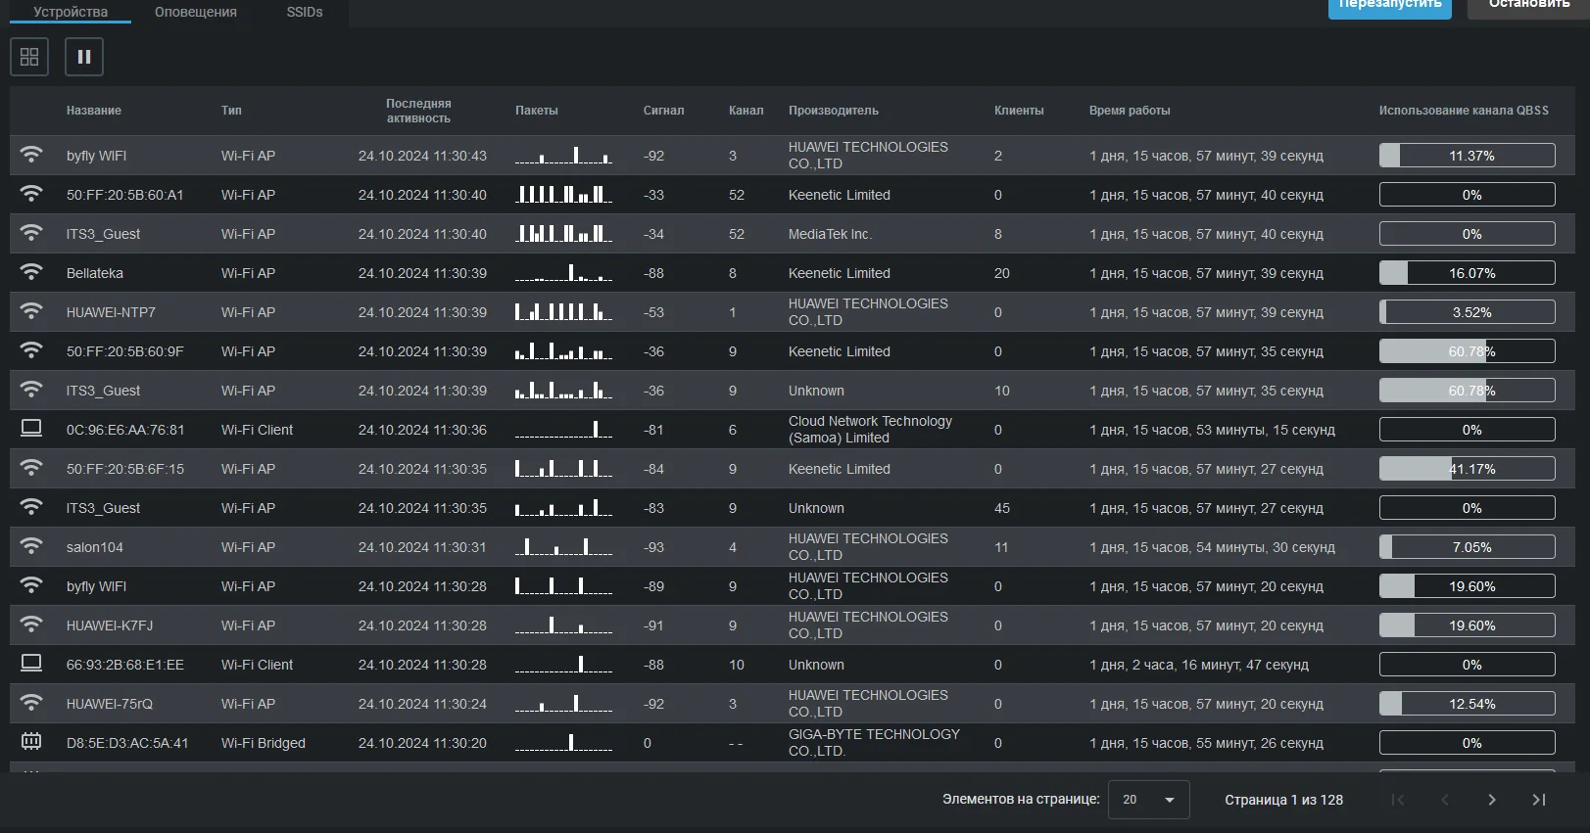The width and height of the screenshot is (1590, 833).
Task: Select the Wi-Fi icon beside Bellateka
Action: pos(31,272)
